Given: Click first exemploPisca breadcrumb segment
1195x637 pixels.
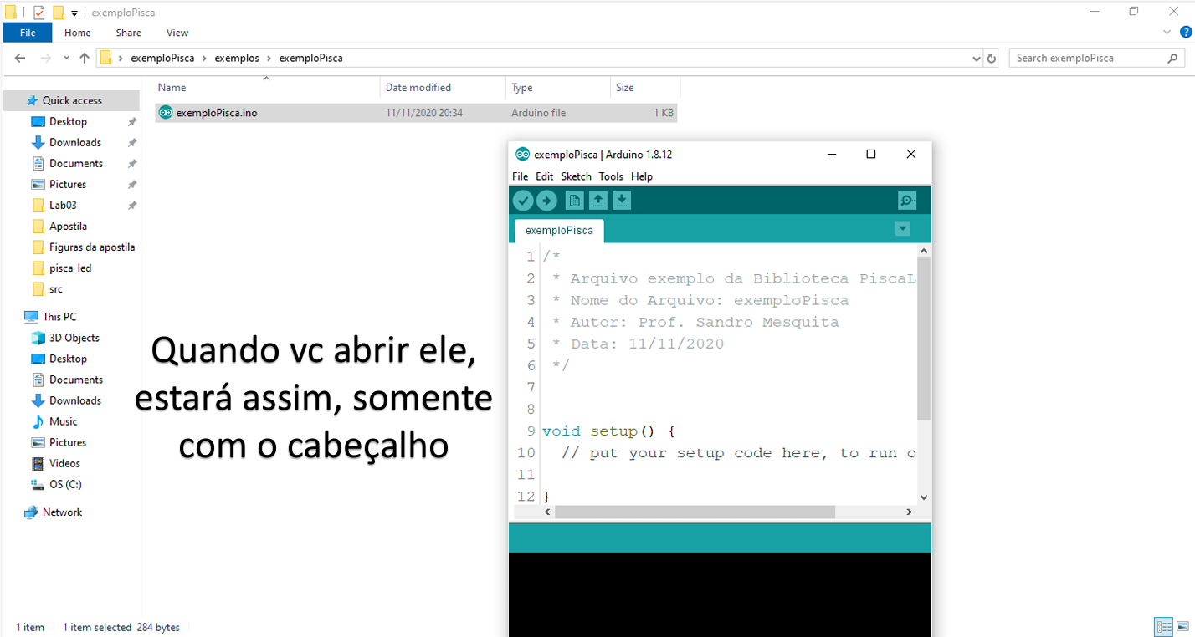Looking at the screenshot, I should (x=162, y=58).
